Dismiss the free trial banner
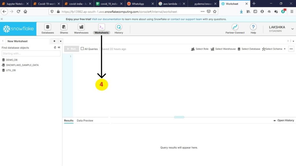 [2, 19]
